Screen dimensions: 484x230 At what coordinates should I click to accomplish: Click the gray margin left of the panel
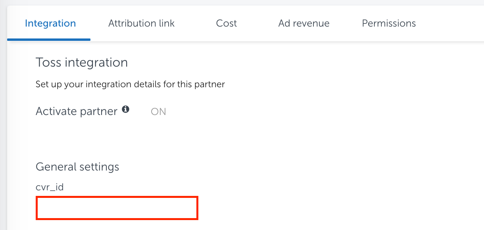(x=3, y=119)
